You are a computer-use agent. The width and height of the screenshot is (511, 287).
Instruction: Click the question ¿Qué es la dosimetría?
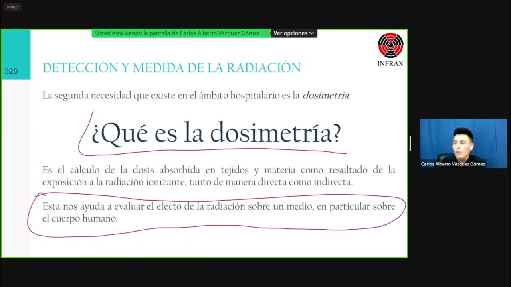tap(216, 133)
